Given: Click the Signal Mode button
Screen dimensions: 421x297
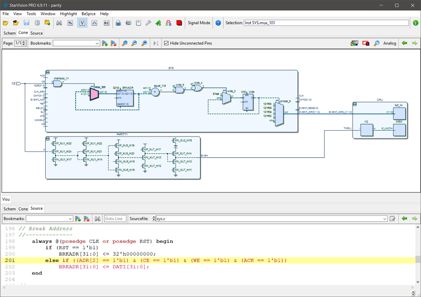Looking at the screenshot, I should [x=199, y=23].
